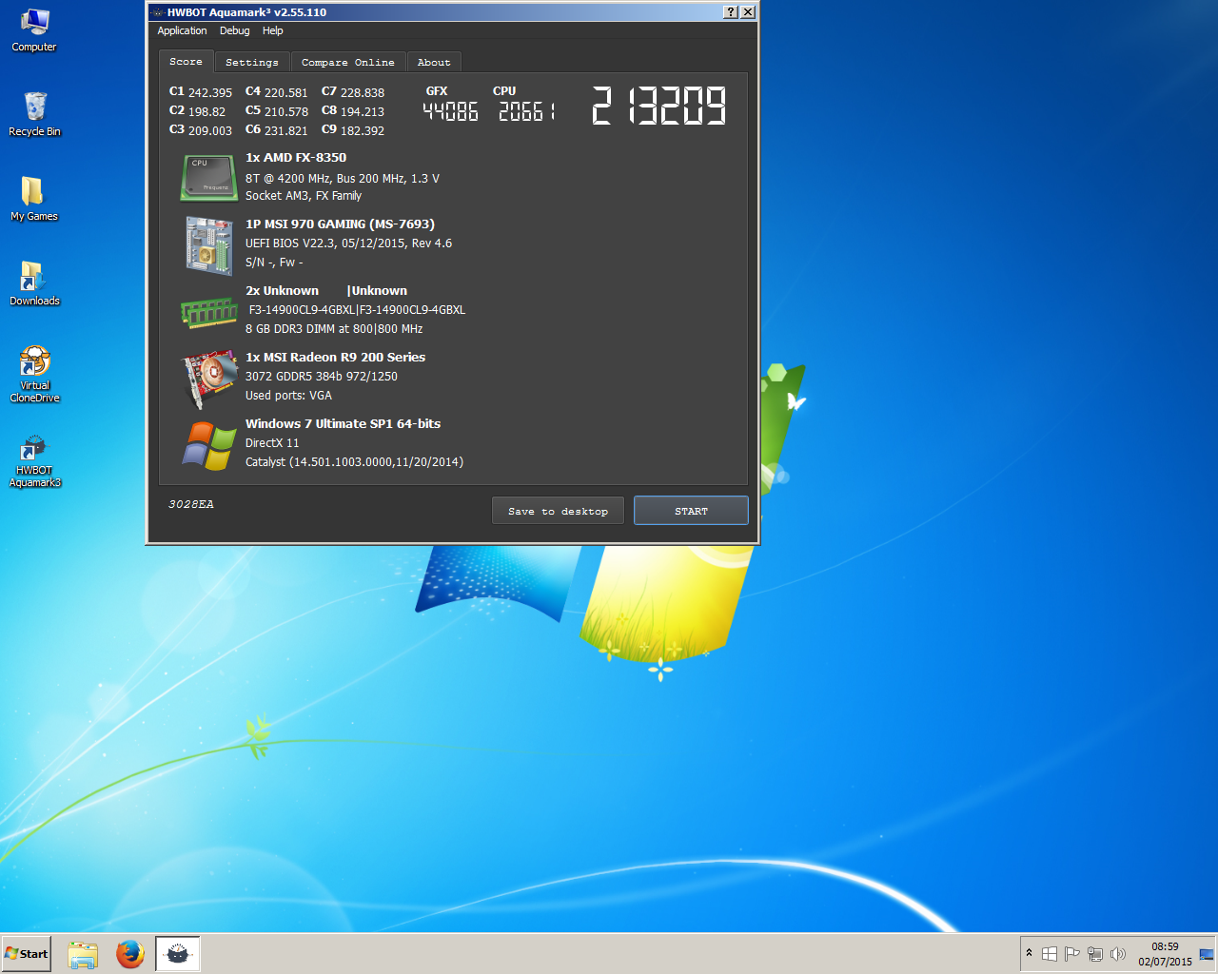Click the F3-14900CL9-4GBXL memory line
1218x974 pixels.
pos(357,309)
